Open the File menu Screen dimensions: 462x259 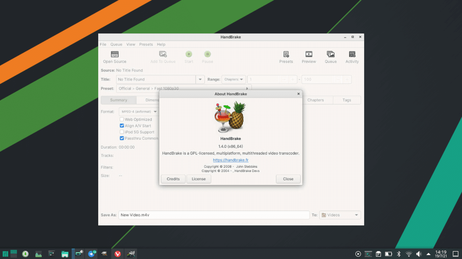coord(103,45)
